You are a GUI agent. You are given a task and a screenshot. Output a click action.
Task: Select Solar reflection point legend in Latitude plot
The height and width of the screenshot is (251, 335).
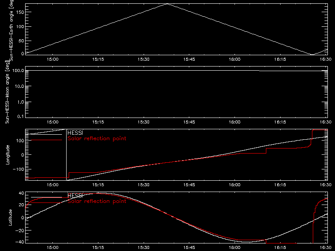pos(97,201)
